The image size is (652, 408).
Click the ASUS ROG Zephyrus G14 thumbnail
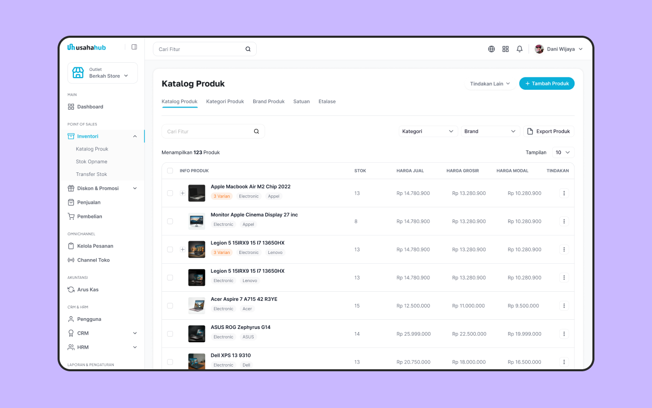197,334
